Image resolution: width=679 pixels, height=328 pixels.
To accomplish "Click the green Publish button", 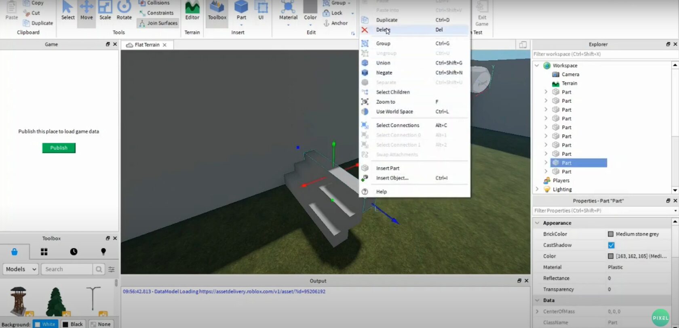I will [59, 148].
